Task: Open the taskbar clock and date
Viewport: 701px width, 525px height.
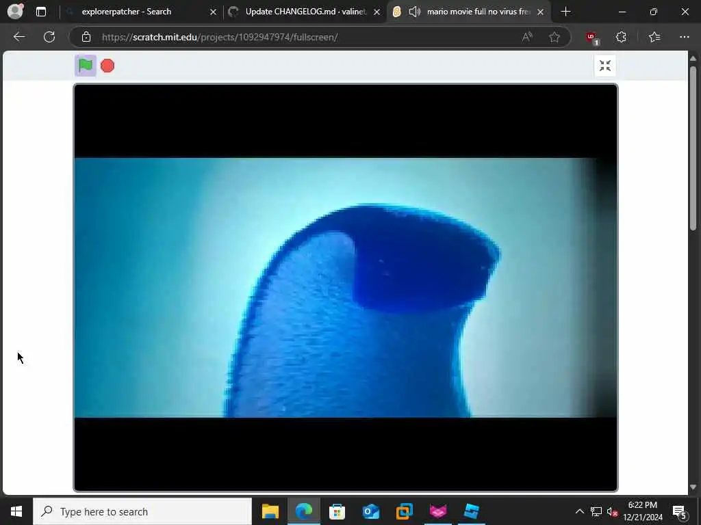Action: pos(642,511)
